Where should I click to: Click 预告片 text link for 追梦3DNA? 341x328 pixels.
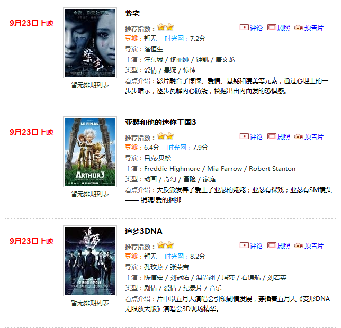(x=314, y=245)
